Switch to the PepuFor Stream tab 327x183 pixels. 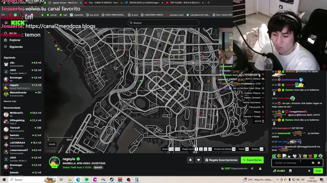click(x=22, y=3)
